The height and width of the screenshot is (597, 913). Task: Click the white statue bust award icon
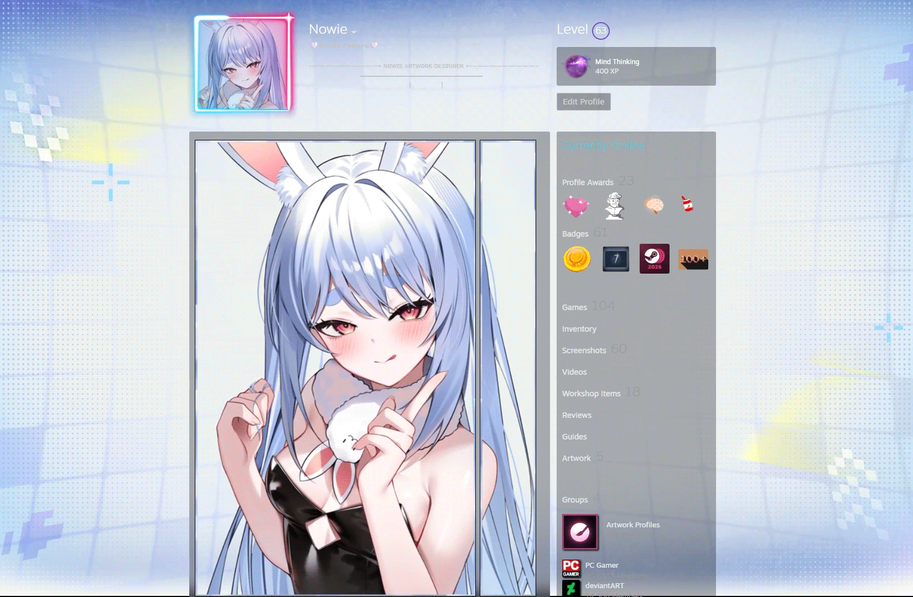coord(614,206)
